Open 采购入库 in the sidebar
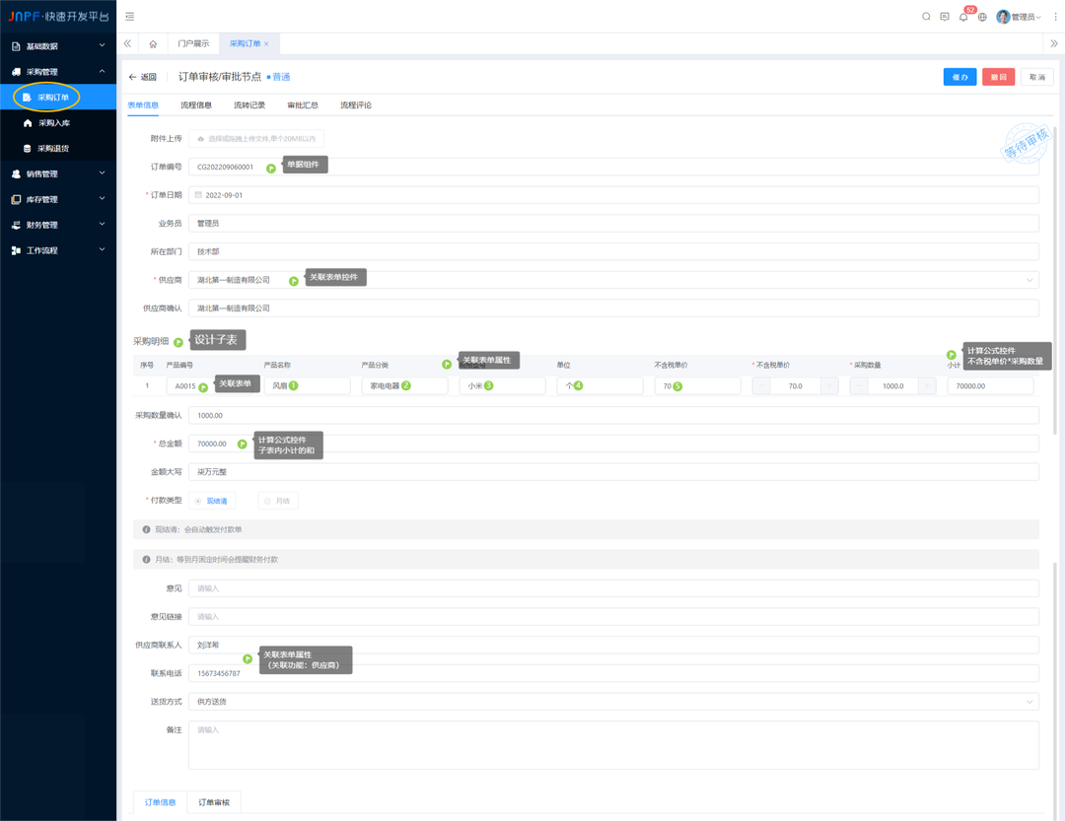Viewport: 1065px width, 821px height. tap(58, 123)
